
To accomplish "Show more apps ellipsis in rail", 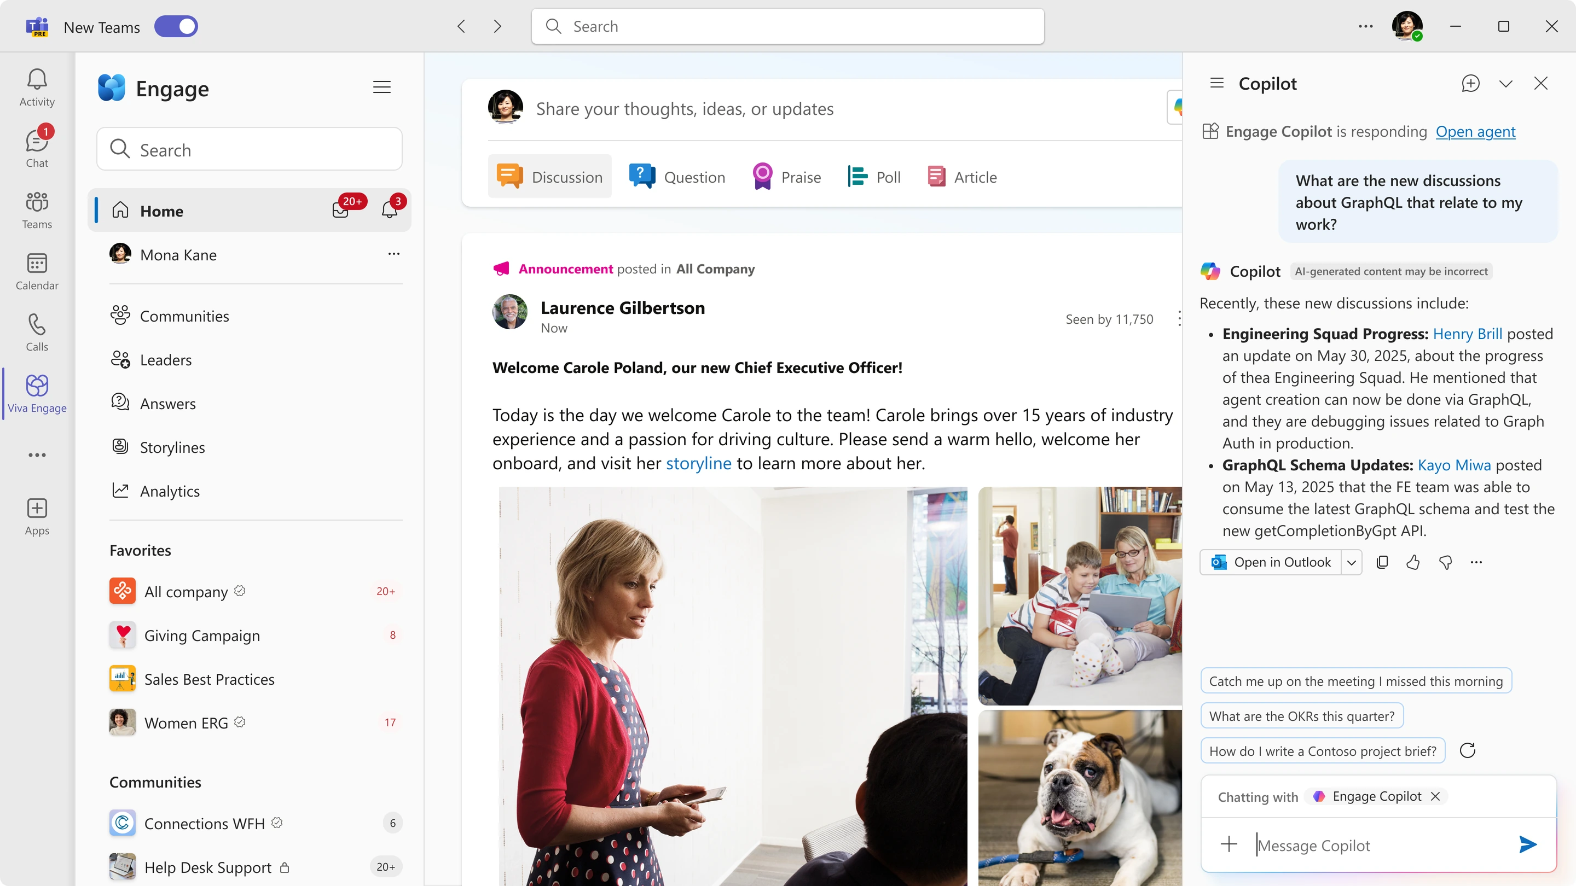I will click(x=37, y=455).
